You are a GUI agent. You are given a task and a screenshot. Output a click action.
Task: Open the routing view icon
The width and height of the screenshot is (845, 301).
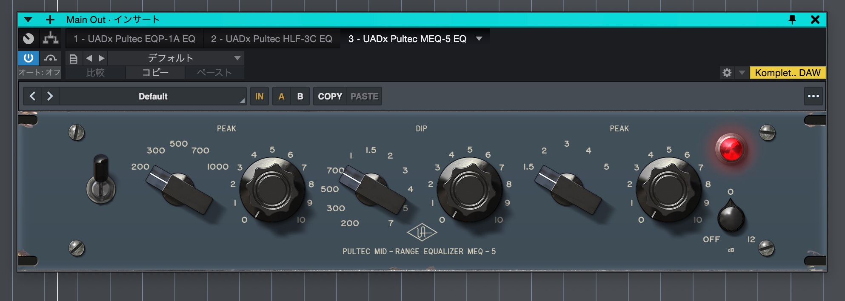click(x=51, y=39)
